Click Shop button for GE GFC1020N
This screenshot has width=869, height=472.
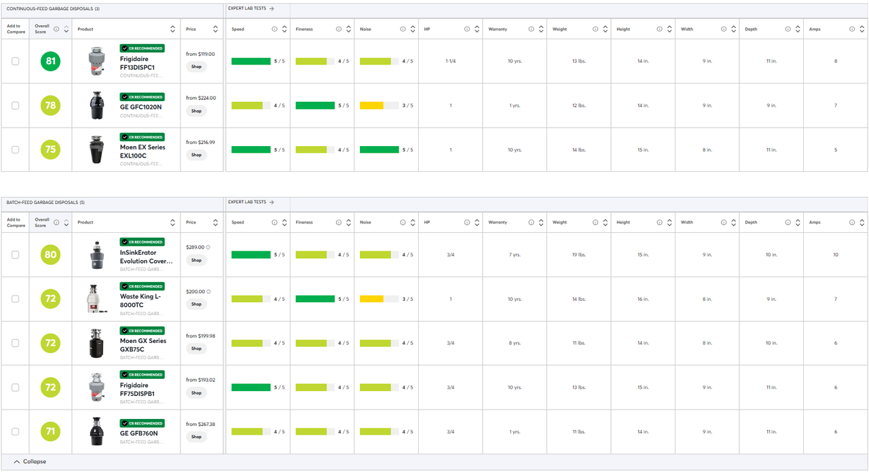coord(196,111)
